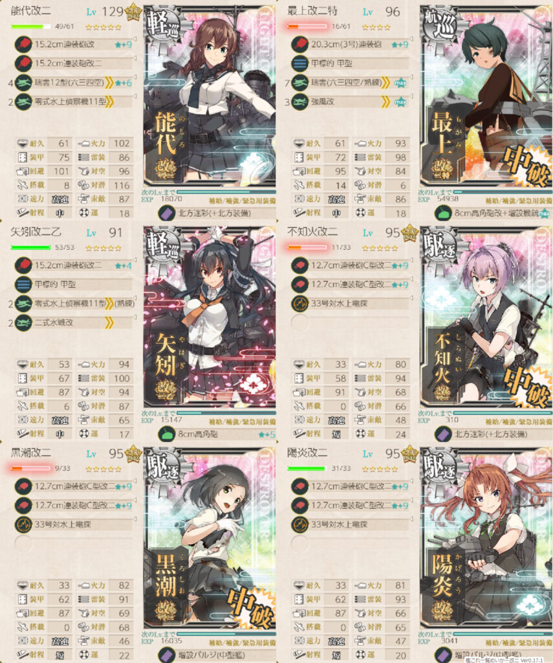The image size is (553, 663).
Task: Click the 33号対水上電探 radar icon on Kuroshio
Action: click(23, 524)
